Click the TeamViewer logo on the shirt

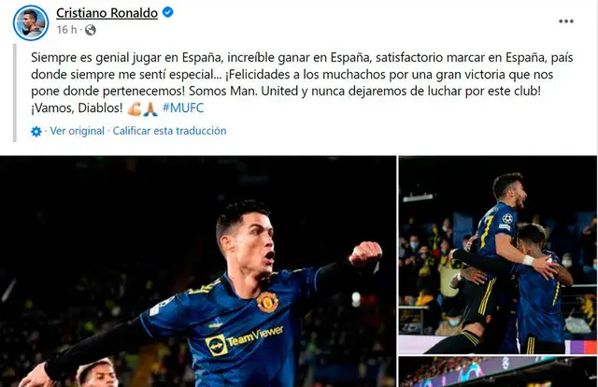(x=245, y=339)
